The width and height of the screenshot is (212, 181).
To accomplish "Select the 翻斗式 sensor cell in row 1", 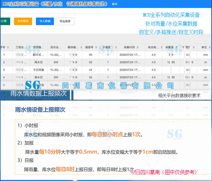I will click(x=39, y=55).
